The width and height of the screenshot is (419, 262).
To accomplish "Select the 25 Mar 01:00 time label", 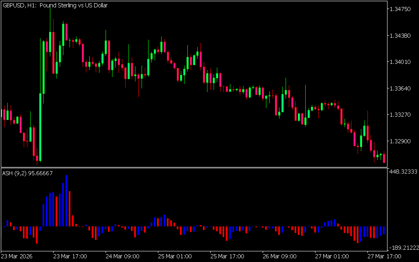I will [175, 256].
